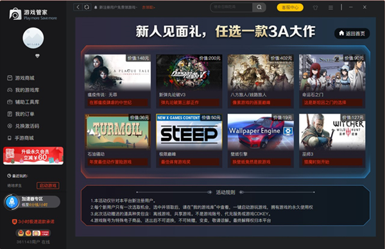Select the Steins;Gate game thumbnail

[332, 73]
